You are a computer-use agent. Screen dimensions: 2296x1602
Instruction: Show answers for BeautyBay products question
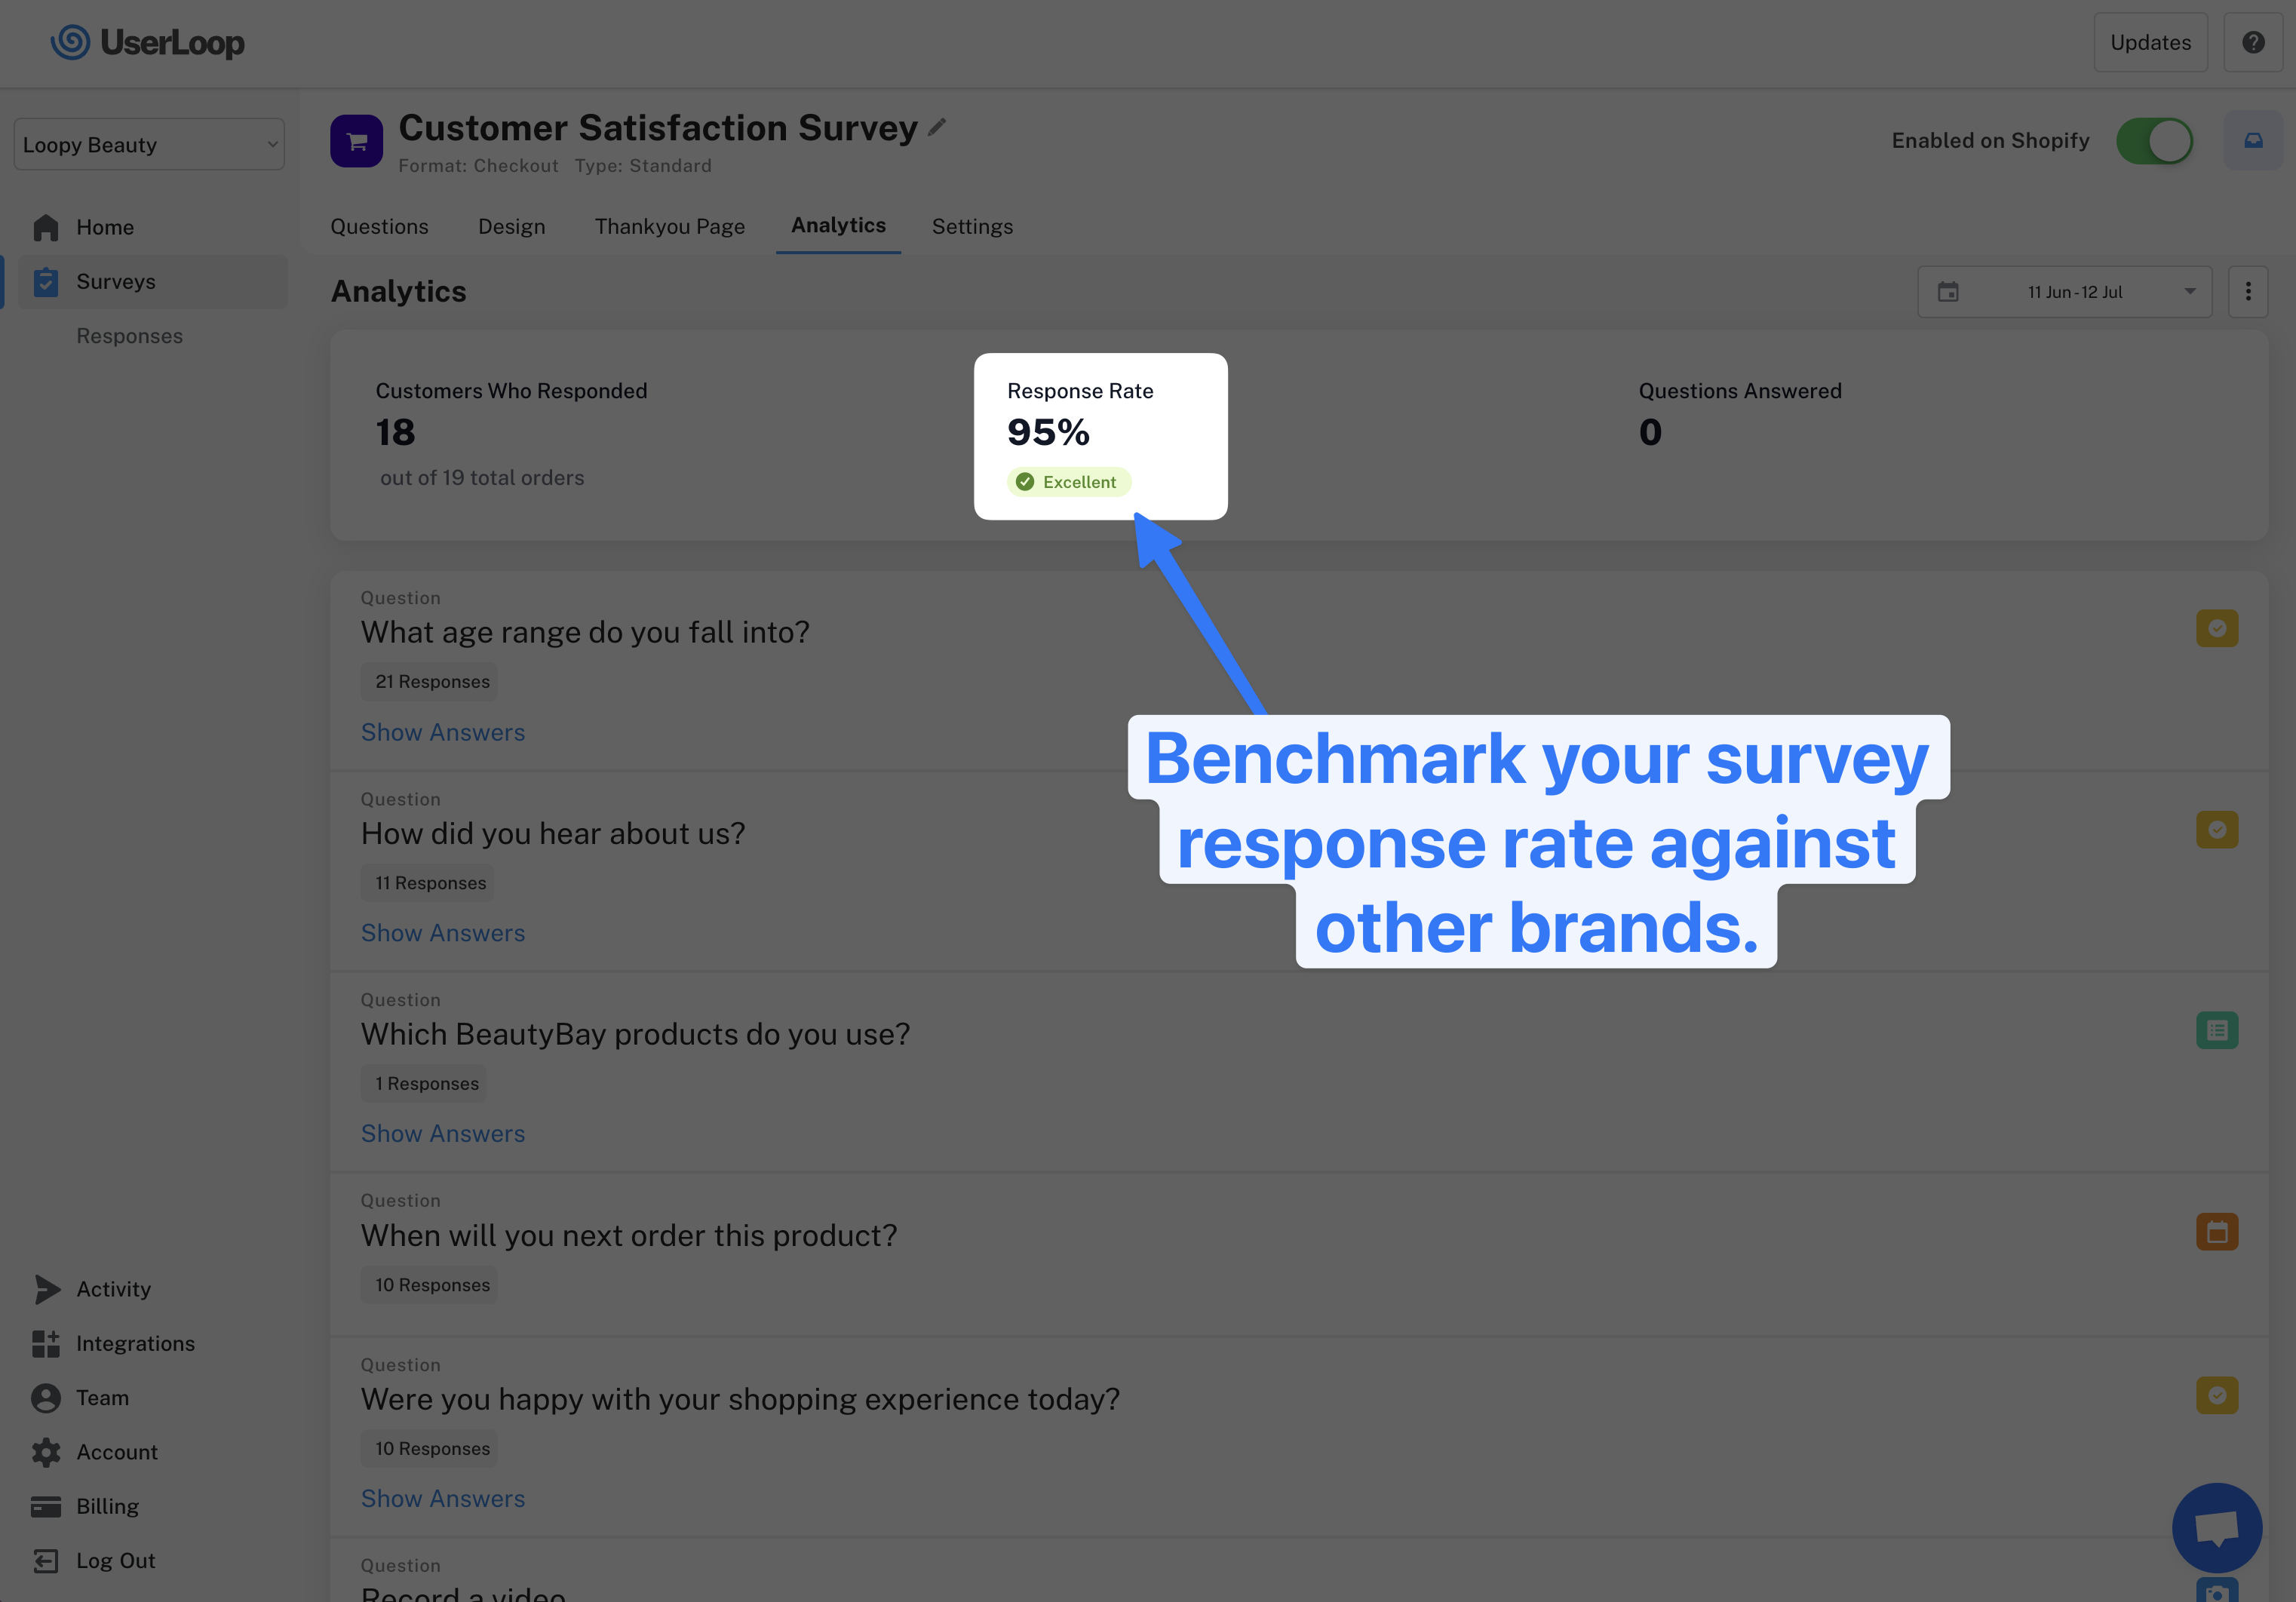click(443, 1134)
